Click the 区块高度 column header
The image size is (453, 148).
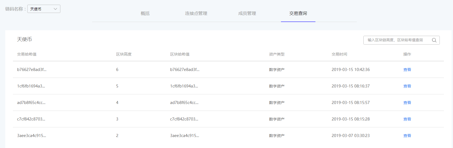click(124, 54)
